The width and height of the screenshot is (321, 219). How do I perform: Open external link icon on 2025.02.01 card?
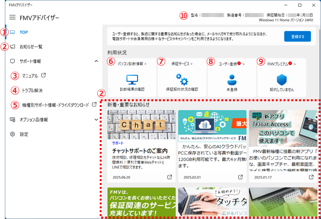(240, 177)
